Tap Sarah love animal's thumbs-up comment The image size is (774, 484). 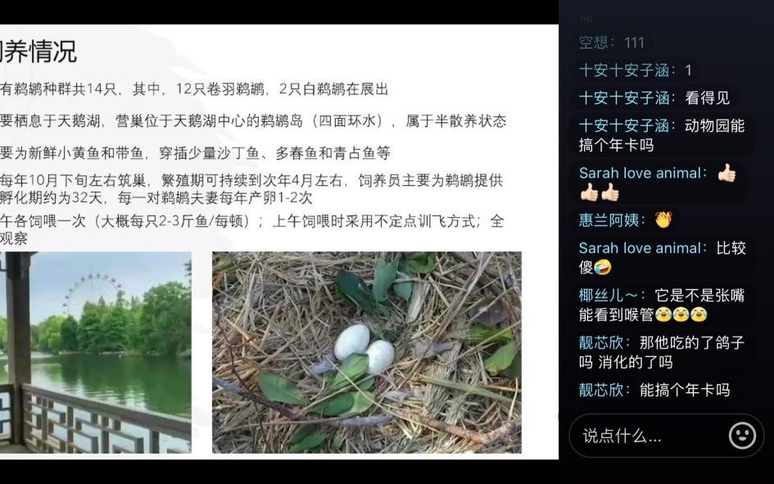click(658, 183)
